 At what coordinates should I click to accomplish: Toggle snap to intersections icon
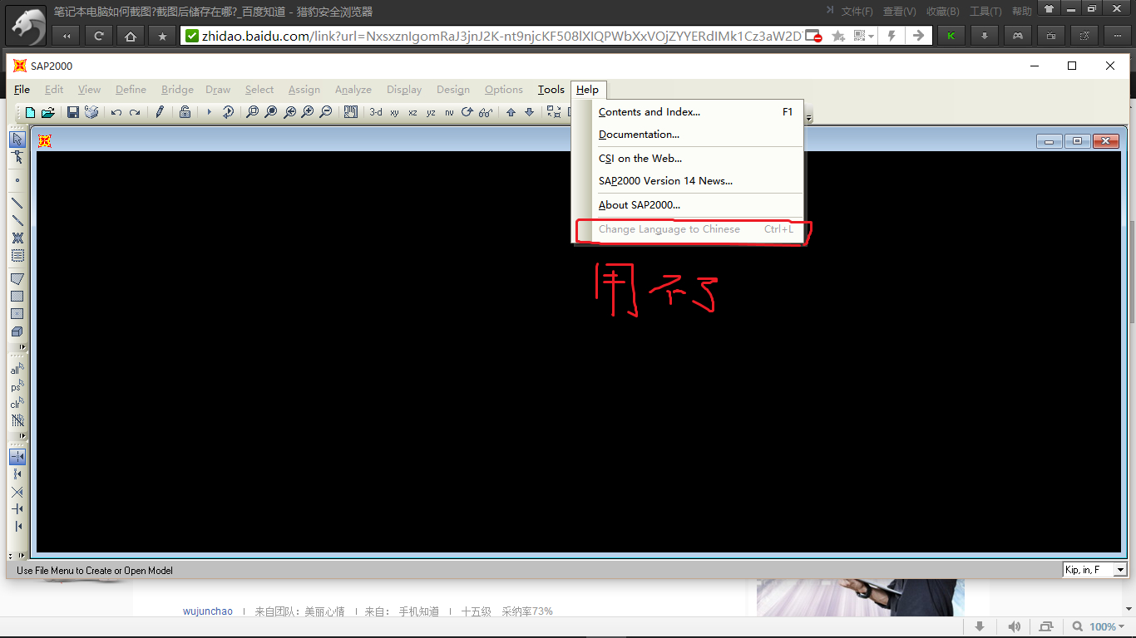17,492
